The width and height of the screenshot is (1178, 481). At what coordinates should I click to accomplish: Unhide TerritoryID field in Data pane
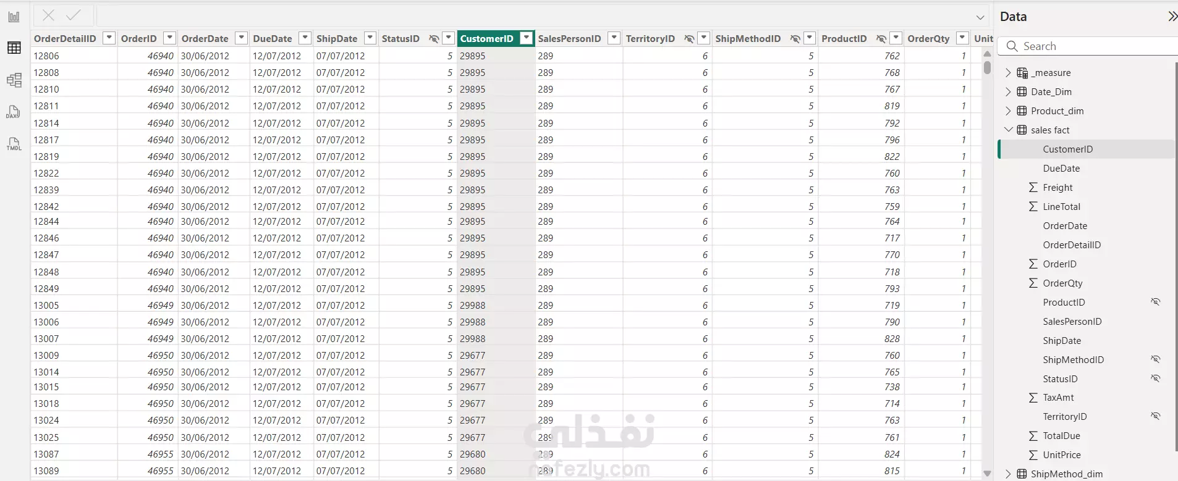click(1155, 416)
